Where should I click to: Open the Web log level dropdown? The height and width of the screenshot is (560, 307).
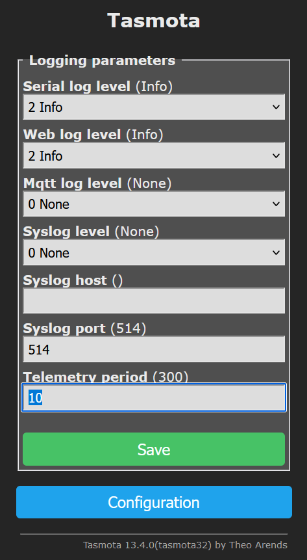[154, 155]
